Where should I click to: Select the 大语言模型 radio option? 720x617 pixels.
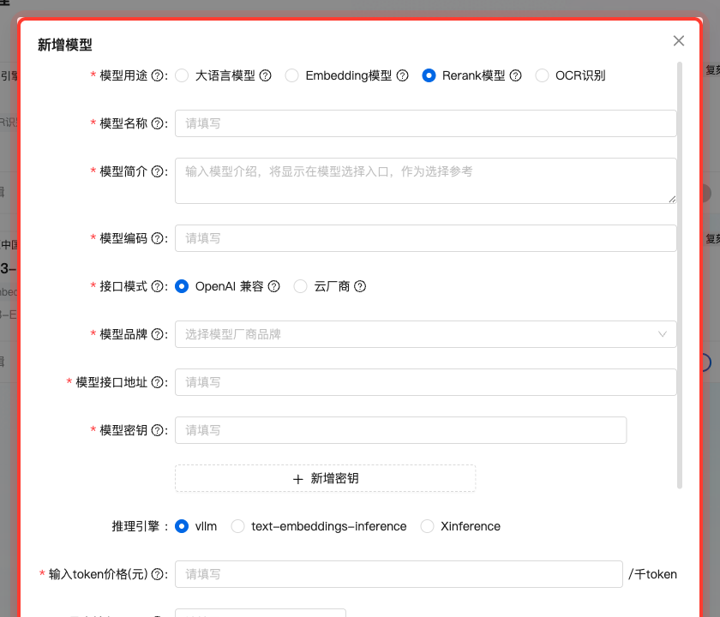(x=182, y=75)
